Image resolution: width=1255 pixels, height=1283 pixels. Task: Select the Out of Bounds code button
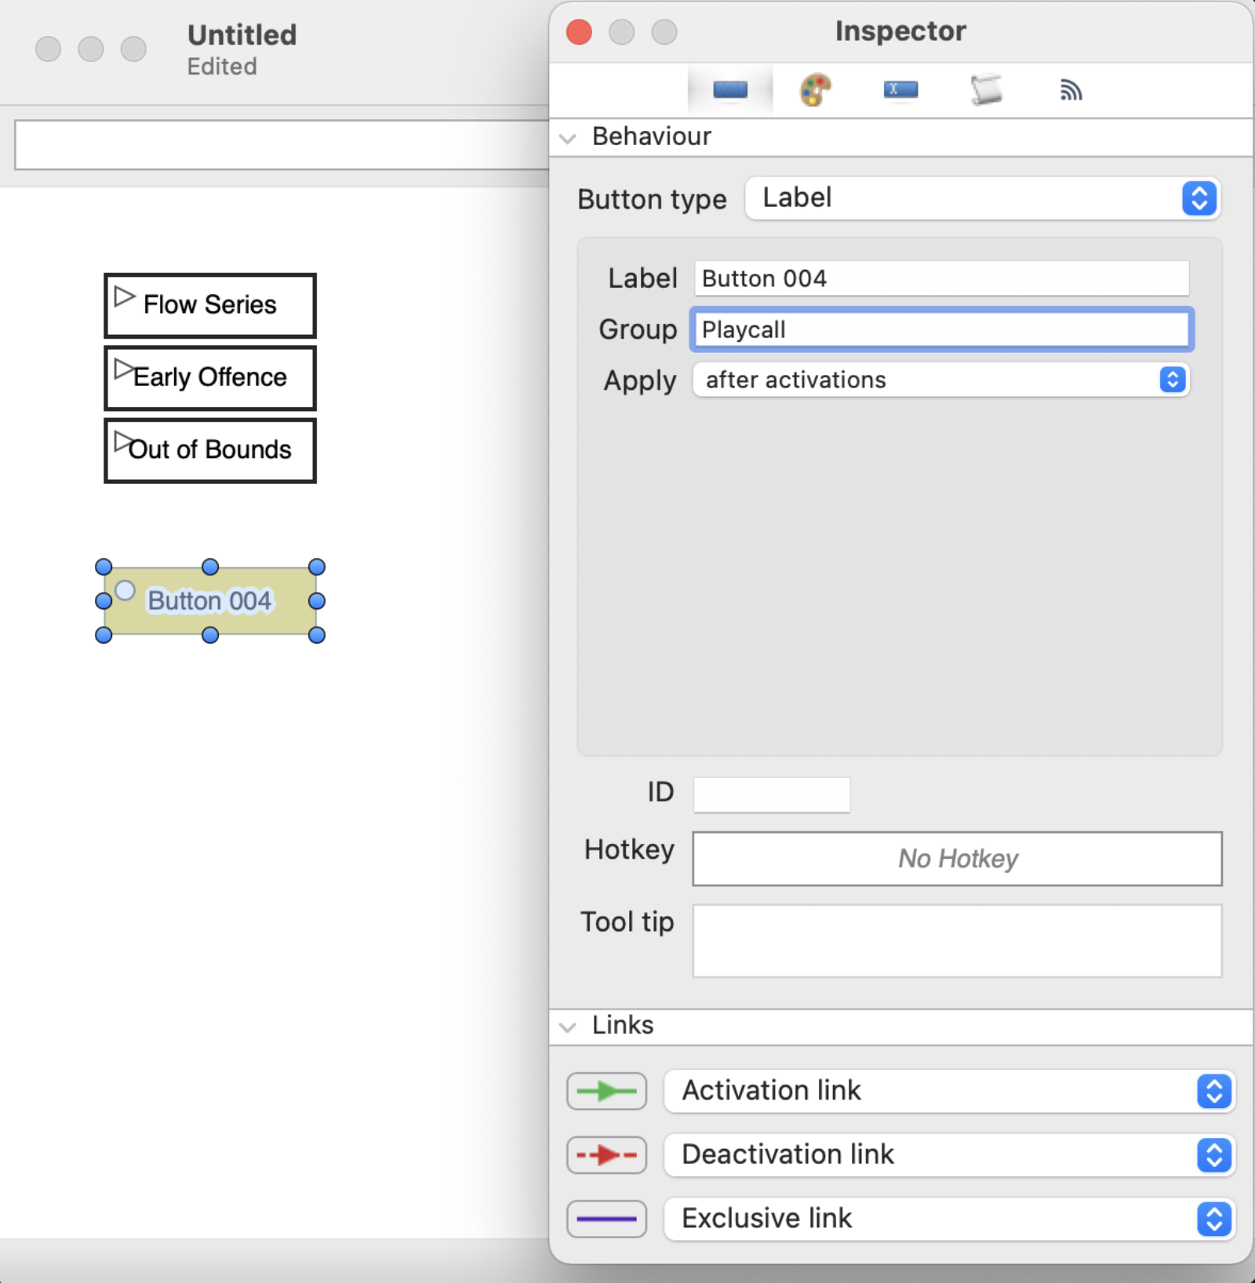click(x=209, y=450)
